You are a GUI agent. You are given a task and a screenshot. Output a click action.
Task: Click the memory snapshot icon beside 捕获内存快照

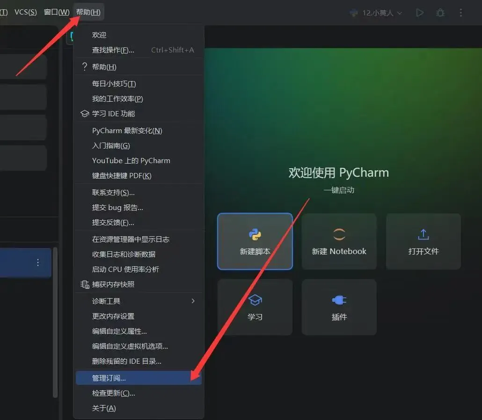[x=85, y=284]
